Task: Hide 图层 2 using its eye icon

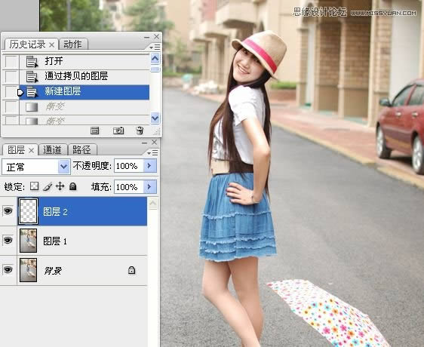Action: (8, 211)
